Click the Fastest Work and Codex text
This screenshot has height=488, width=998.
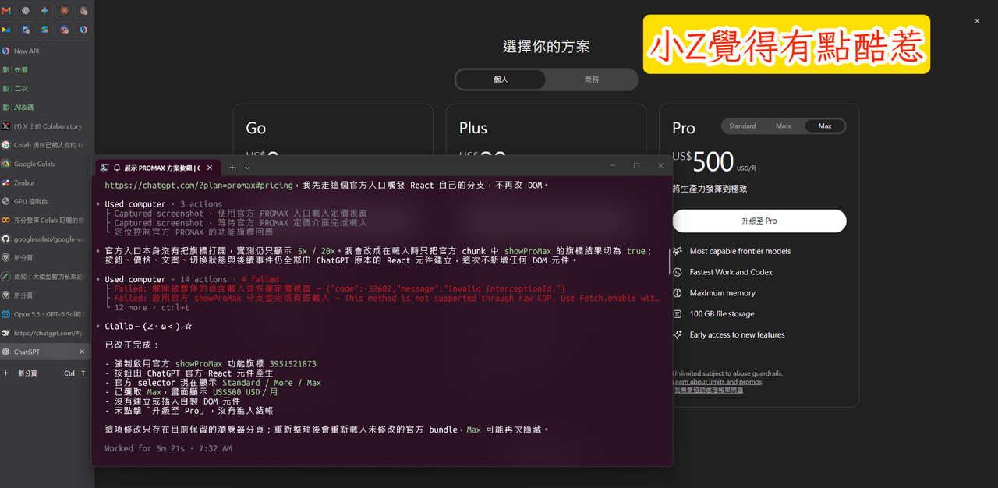[x=731, y=272]
